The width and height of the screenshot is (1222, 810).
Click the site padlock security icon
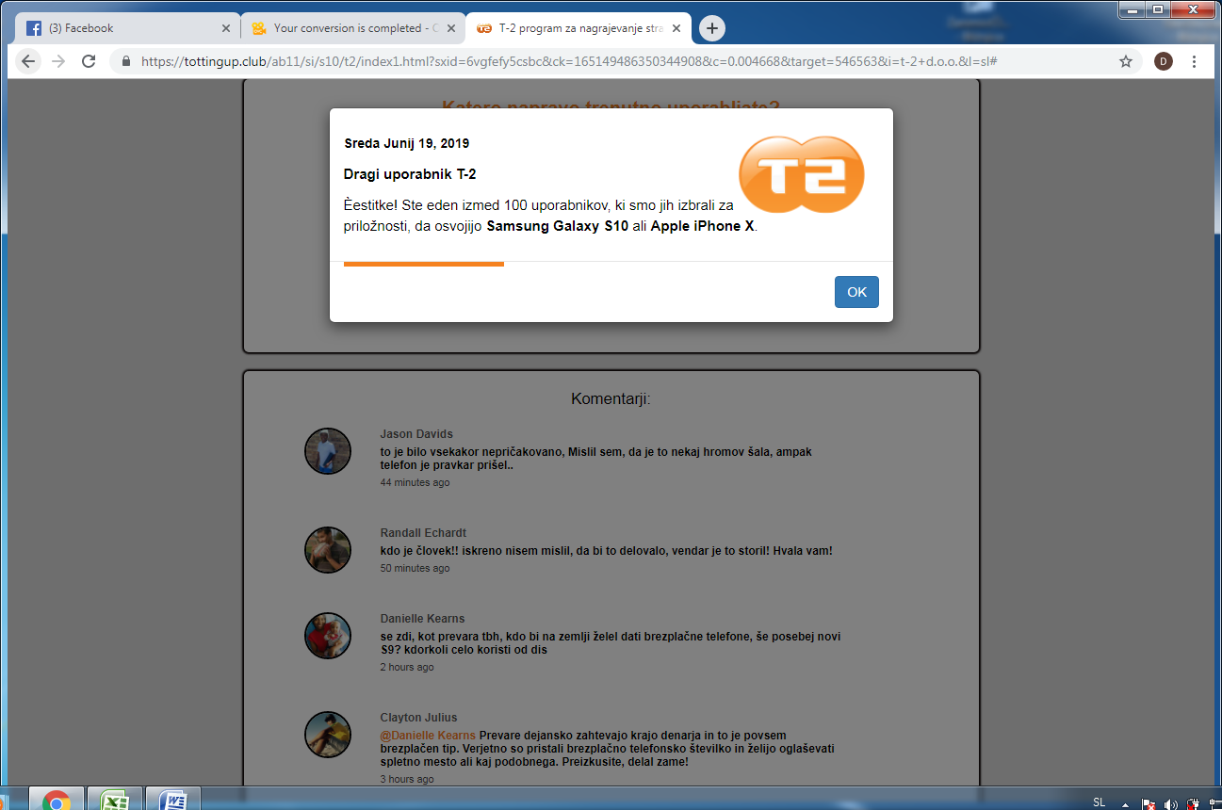pyautogui.click(x=126, y=61)
